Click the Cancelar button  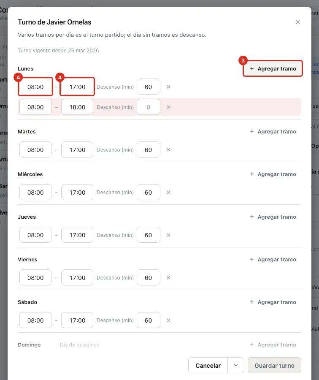[208, 365]
